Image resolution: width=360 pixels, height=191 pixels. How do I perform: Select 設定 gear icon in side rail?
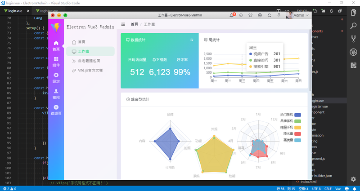(56, 78)
